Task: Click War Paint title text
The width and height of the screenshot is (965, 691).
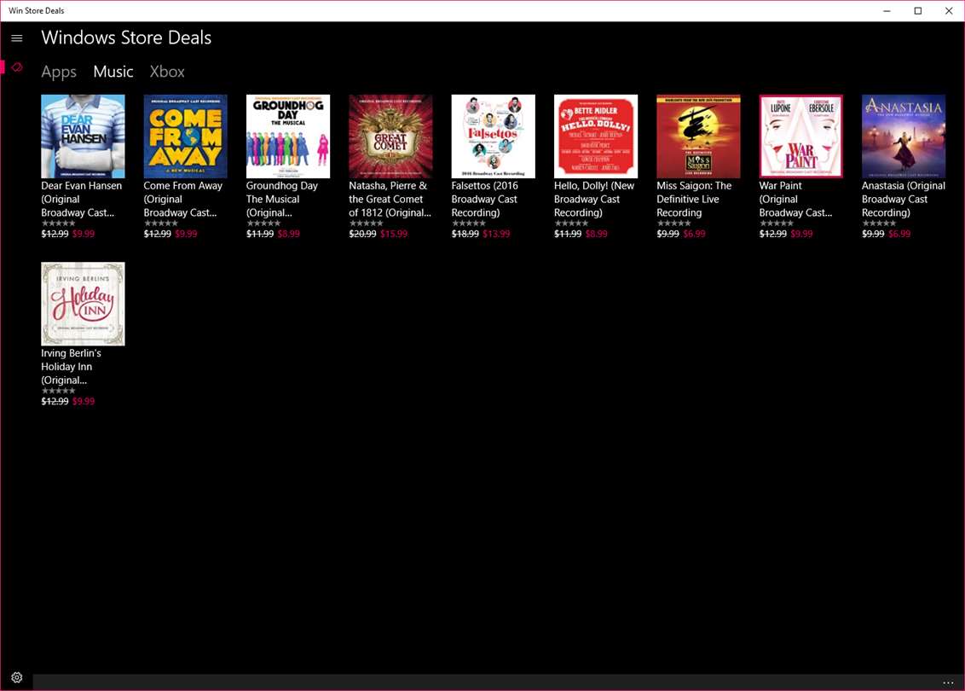Action: (x=795, y=199)
